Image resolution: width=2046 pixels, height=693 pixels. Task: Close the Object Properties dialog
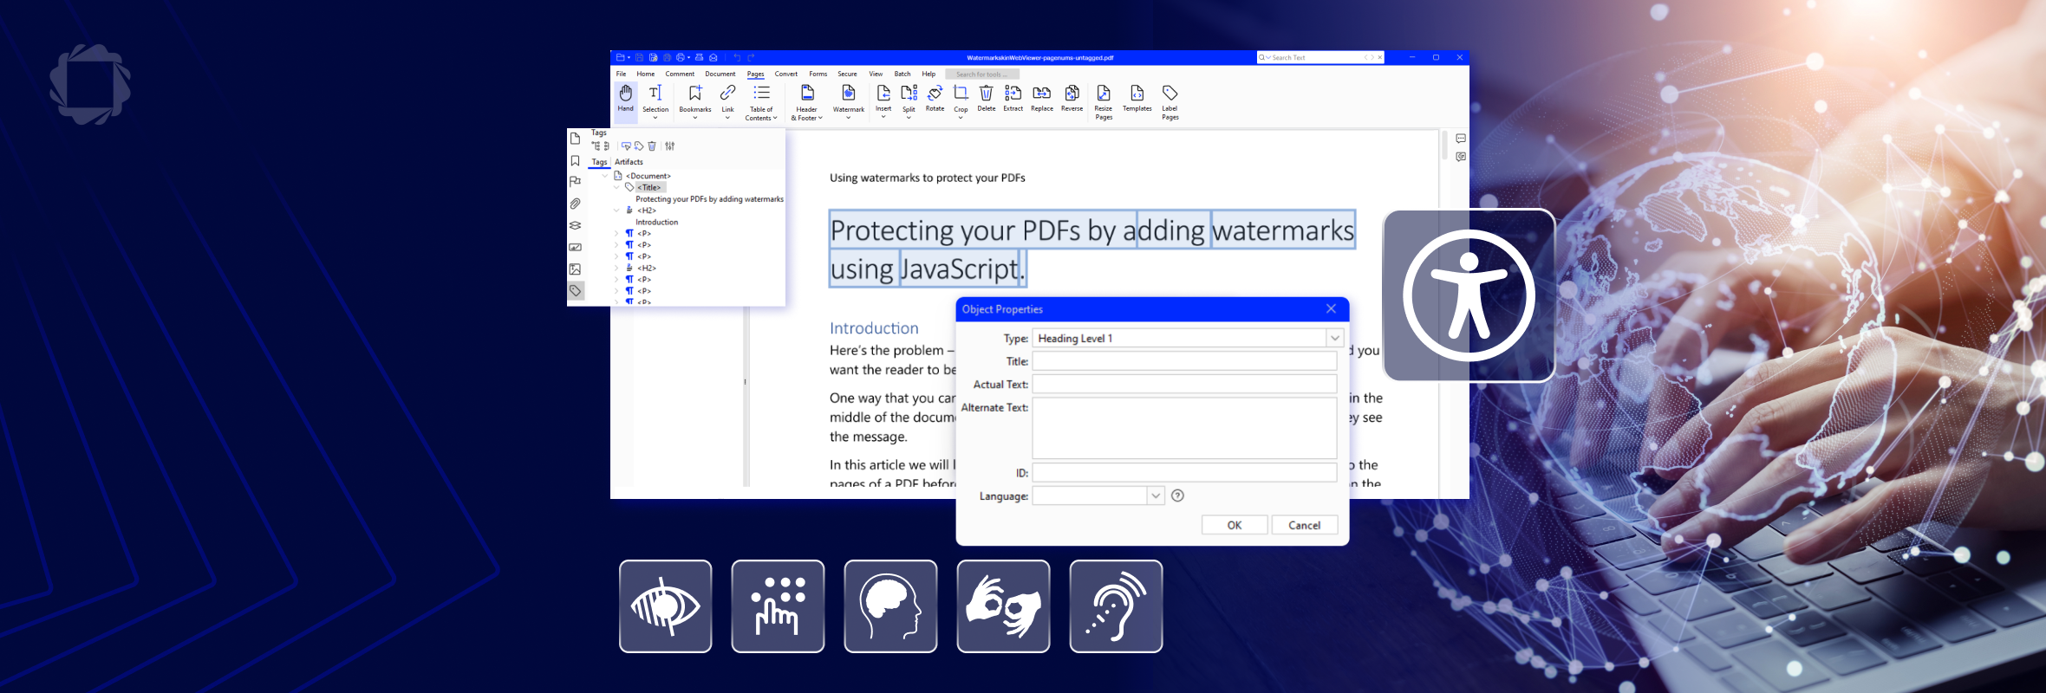pyautogui.click(x=1331, y=308)
